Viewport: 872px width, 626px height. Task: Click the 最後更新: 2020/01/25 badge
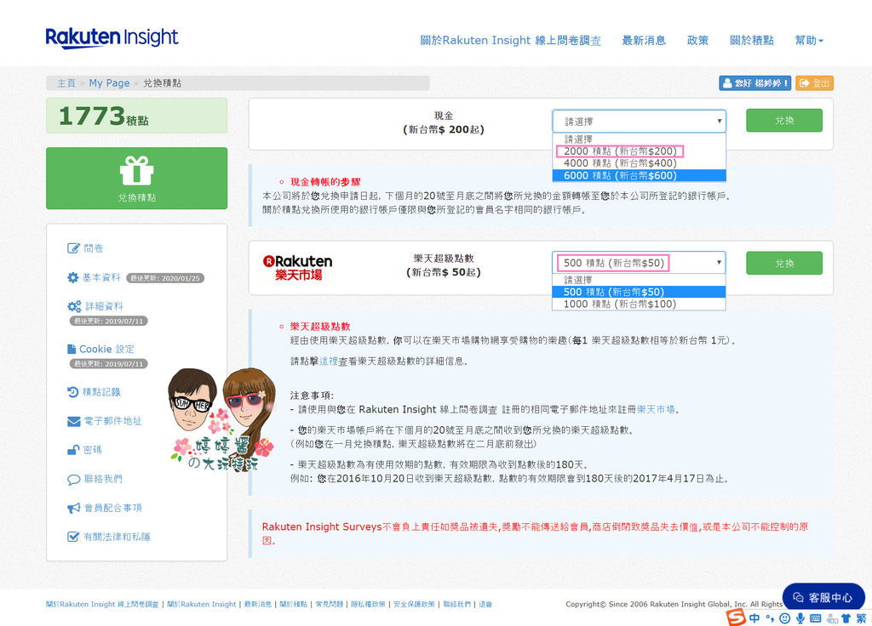click(165, 278)
